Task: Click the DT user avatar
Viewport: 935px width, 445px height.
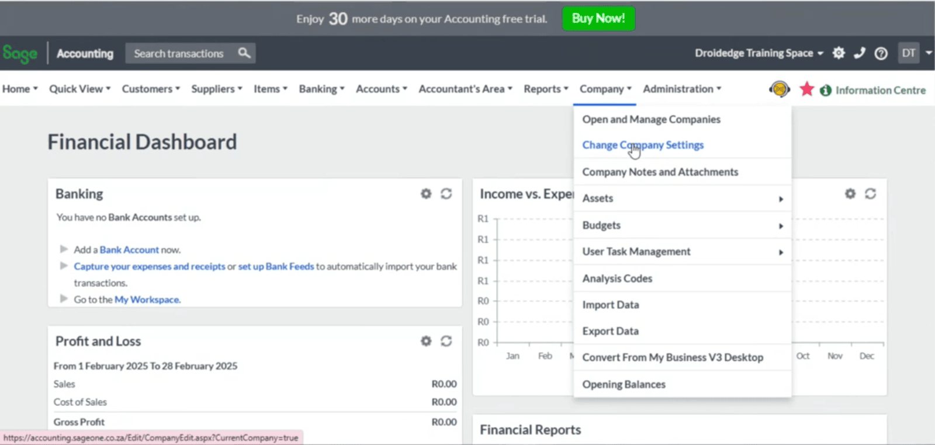Action: click(909, 53)
